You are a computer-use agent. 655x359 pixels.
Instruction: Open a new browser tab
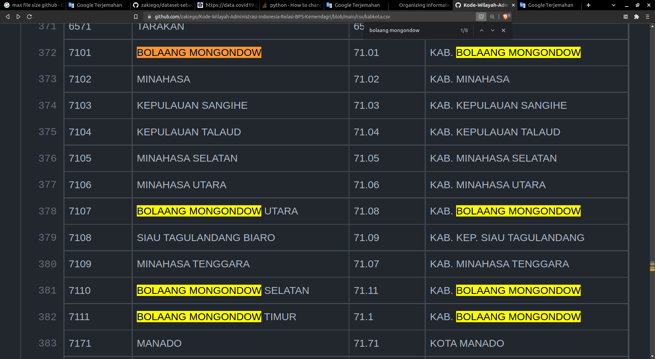(588, 5)
